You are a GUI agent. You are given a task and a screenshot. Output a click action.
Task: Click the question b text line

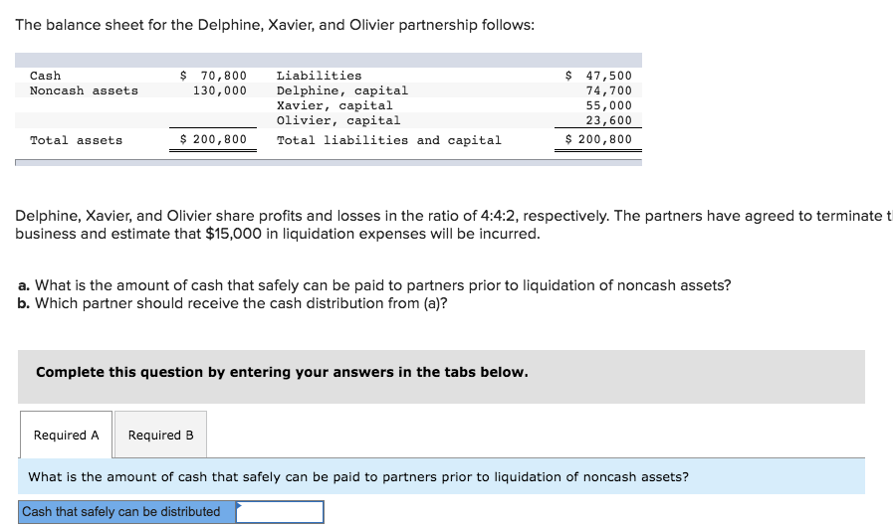coord(232,303)
